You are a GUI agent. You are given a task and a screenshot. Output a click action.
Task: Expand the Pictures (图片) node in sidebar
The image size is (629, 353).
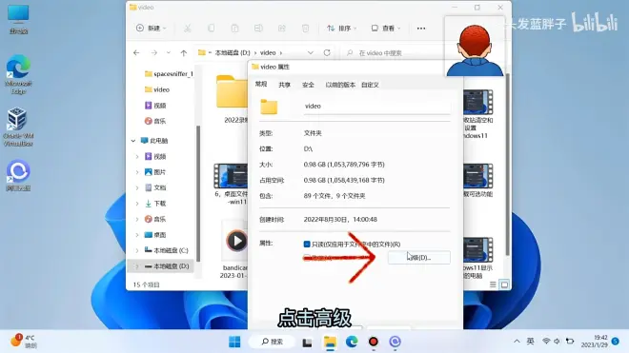pyautogui.click(x=137, y=172)
